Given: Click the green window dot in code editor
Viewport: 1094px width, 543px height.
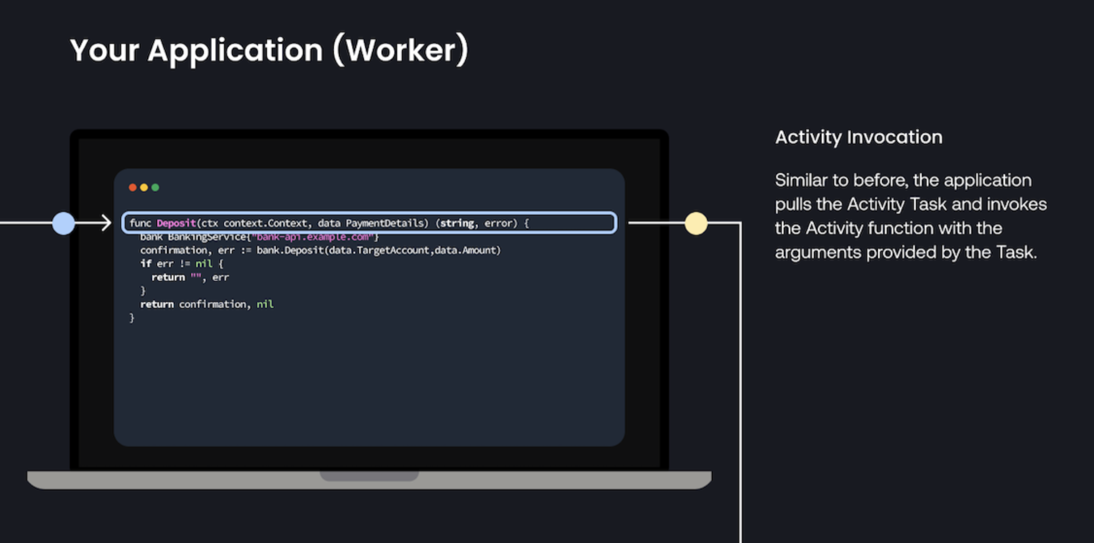Looking at the screenshot, I should (155, 188).
